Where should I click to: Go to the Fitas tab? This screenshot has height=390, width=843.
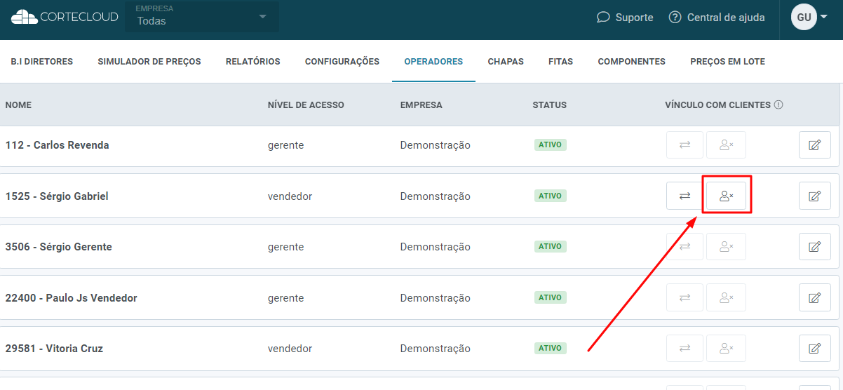pyautogui.click(x=560, y=62)
